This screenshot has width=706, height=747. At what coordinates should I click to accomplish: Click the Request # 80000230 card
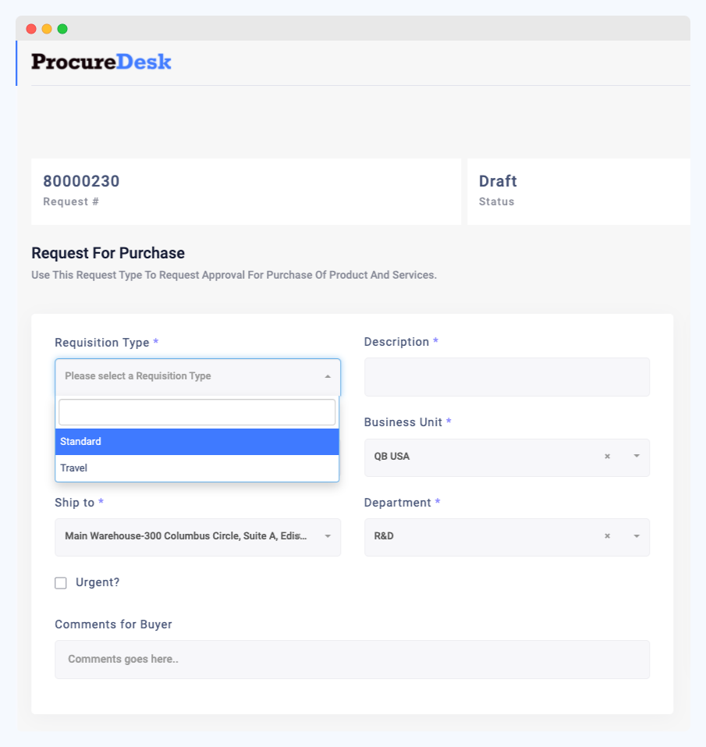246,191
